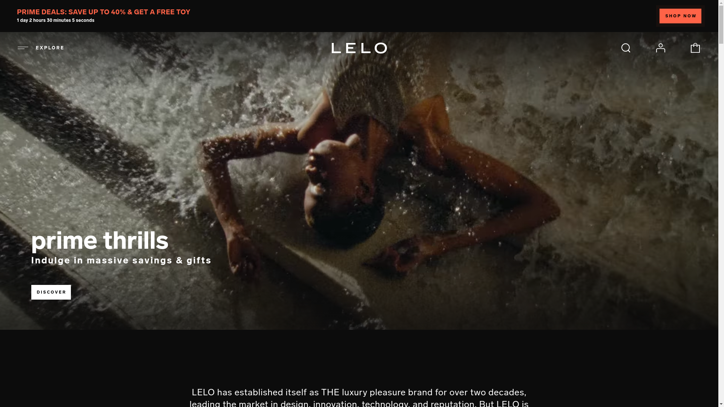Viewport: 724px width, 407px height.
Task: Open the EXPLORE menu
Action: (x=41, y=48)
